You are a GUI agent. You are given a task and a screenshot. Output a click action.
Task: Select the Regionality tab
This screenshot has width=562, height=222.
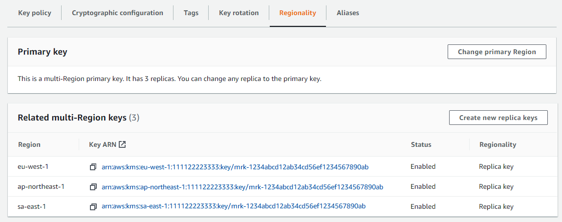(x=298, y=13)
